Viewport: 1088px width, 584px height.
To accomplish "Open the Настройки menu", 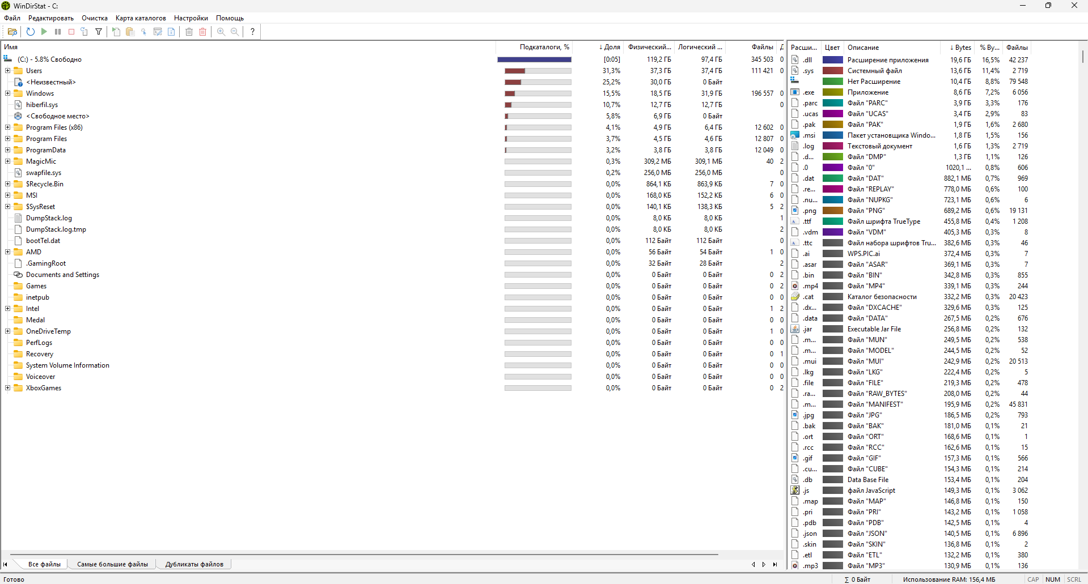I will (x=191, y=18).
